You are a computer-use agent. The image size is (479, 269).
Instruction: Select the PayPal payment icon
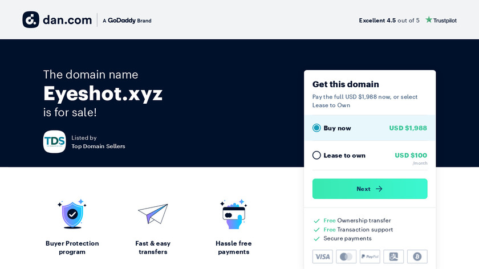coord(370,256)
